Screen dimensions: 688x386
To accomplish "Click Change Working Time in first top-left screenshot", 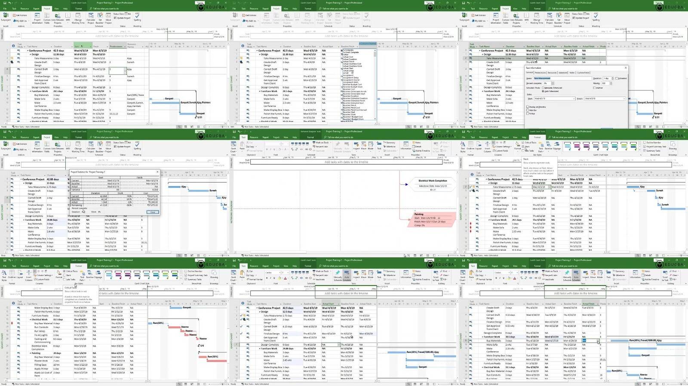I will (x=78, y=17).
